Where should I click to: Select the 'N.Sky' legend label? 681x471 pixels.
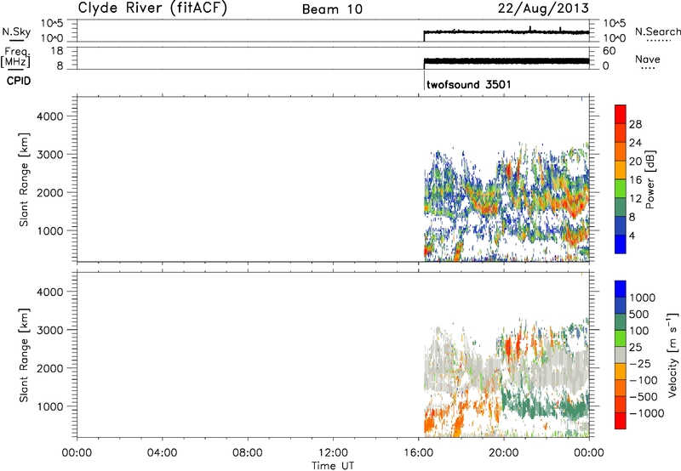[x=16, y=31]
